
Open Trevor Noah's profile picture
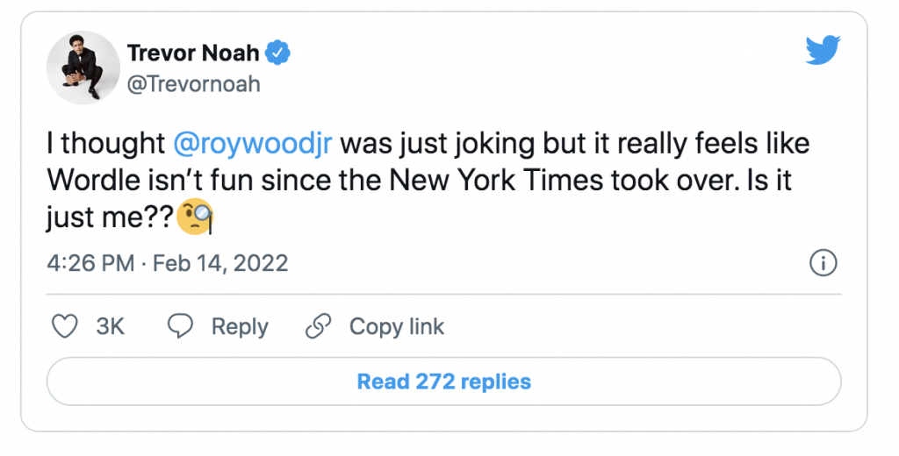point(83,68)
